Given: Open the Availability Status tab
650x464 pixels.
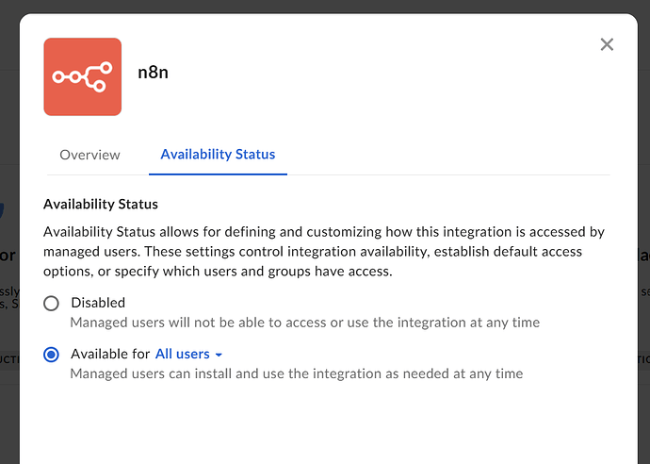Looking at the screenshot, I should tap(218, 154).
